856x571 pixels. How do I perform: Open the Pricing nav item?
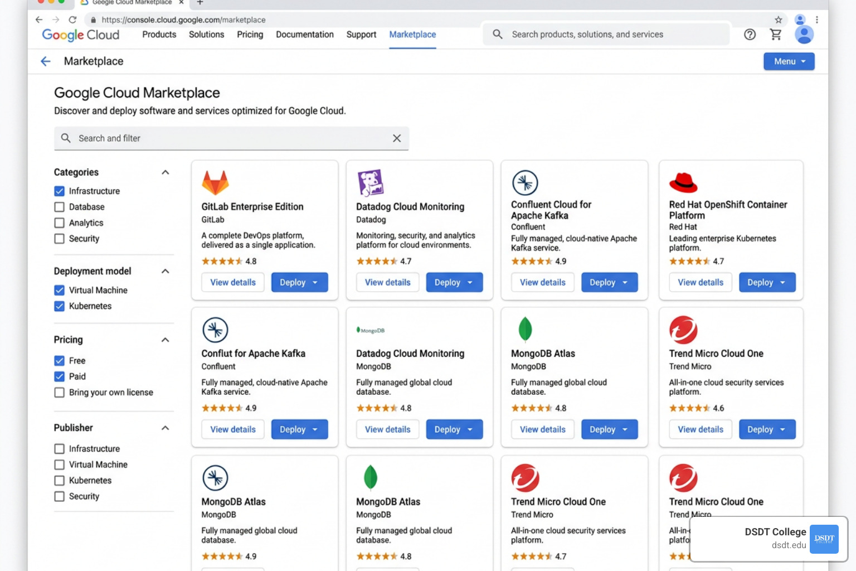(250, 35)
